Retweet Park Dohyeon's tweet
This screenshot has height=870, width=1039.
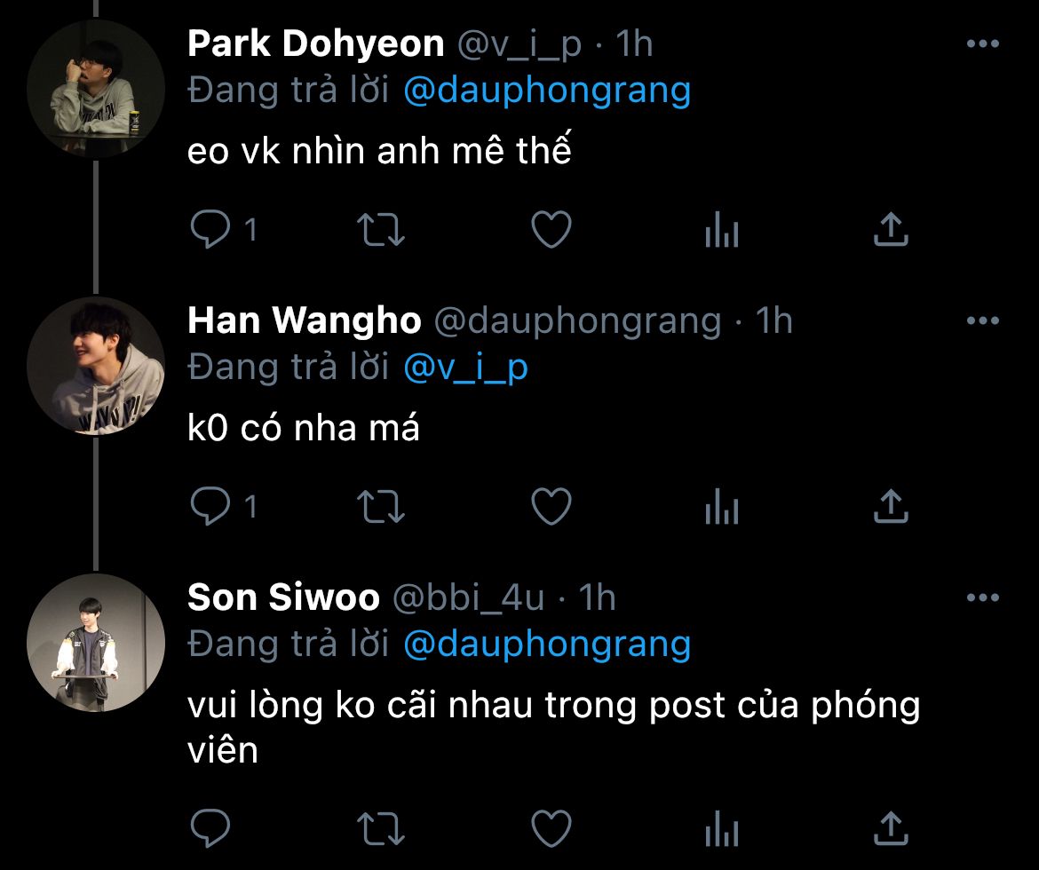(380, 229)
